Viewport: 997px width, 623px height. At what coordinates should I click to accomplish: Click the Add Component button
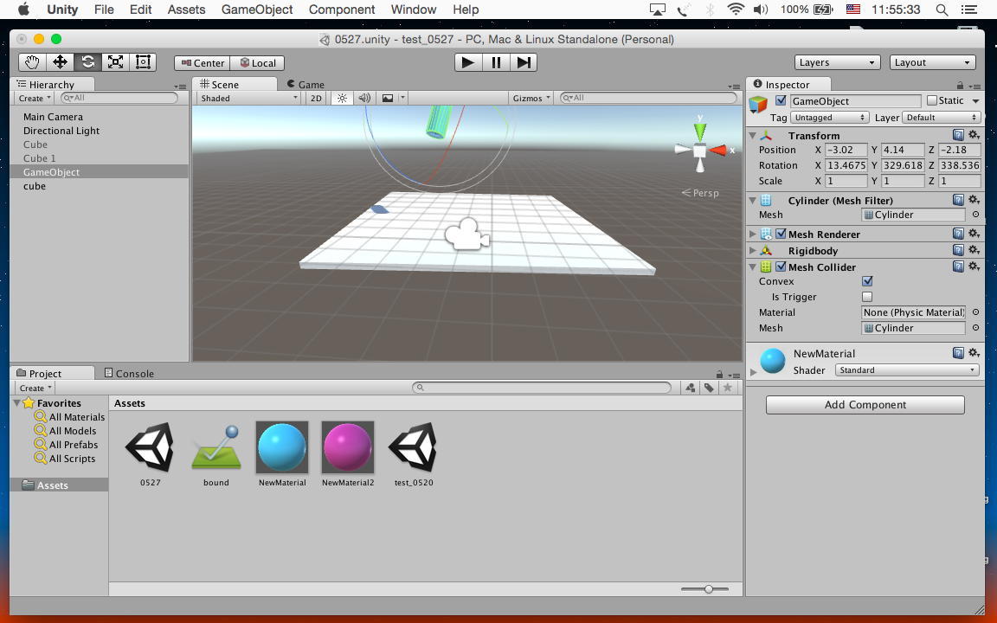(865, 405)
